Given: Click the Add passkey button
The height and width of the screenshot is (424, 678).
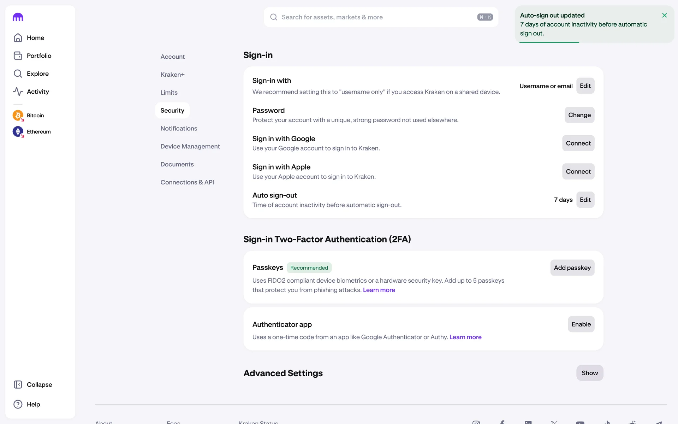Looking at the screenshot, I should [x=572, y=267].
